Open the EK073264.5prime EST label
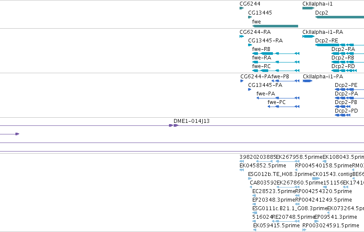 coord(346,208)
